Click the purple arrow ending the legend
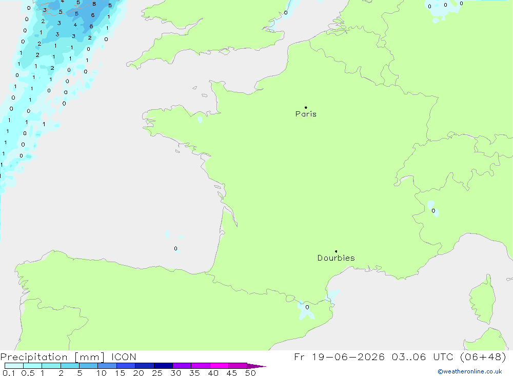513x376 pixels. click(256, 366)
